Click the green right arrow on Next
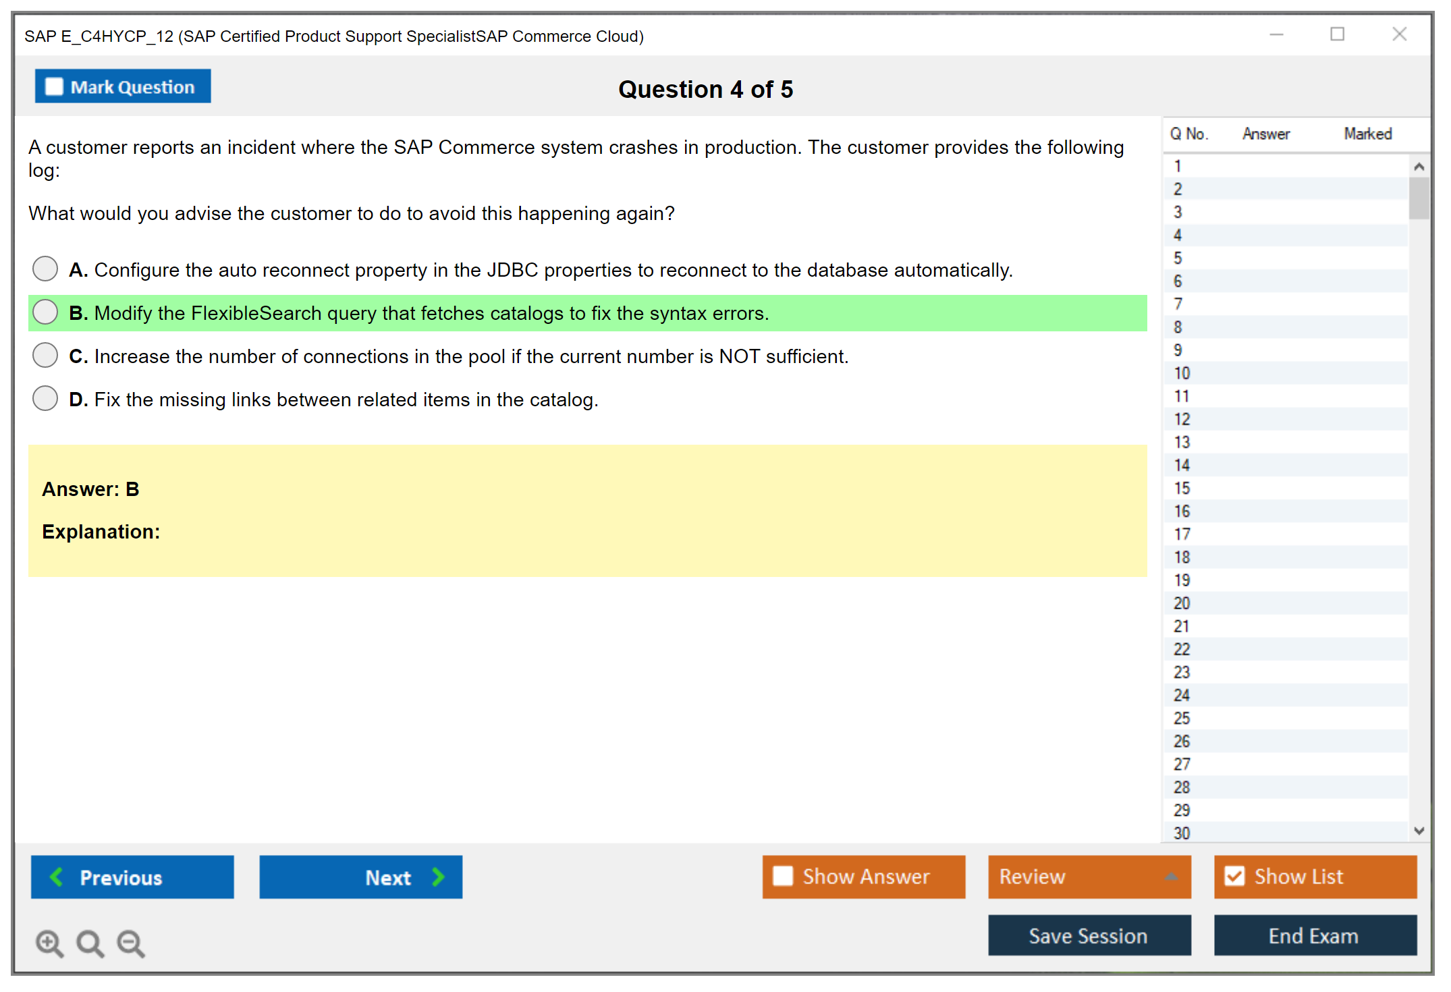Screen dimensions: 1451x992 pos(438,877)
